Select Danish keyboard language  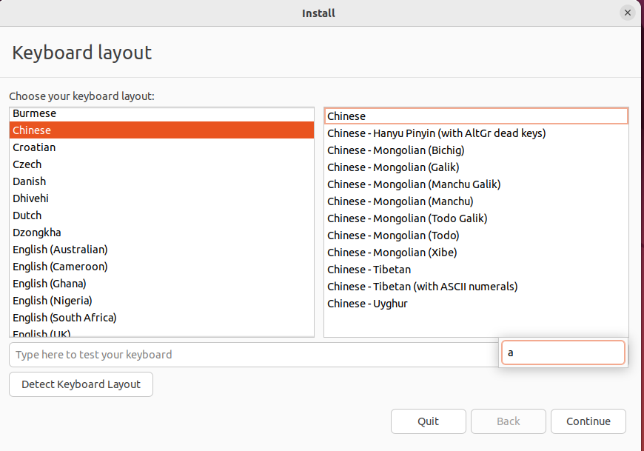coord(161,181)
